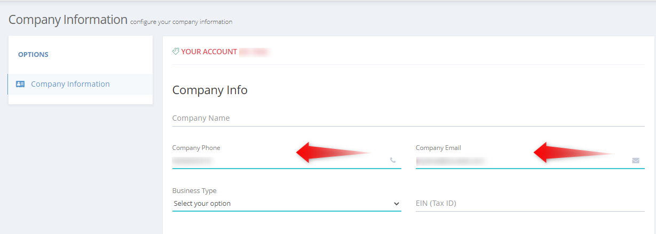Screen dimensions: 656x234
Task: Click the Company Email field label
Action: point(438,148)
